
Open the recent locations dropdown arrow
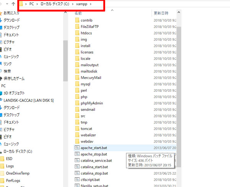pyautogui.click(x=7, y=4)
